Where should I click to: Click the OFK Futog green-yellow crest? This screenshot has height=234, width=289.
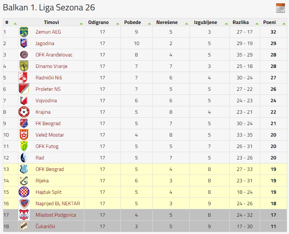click(24, 146)
